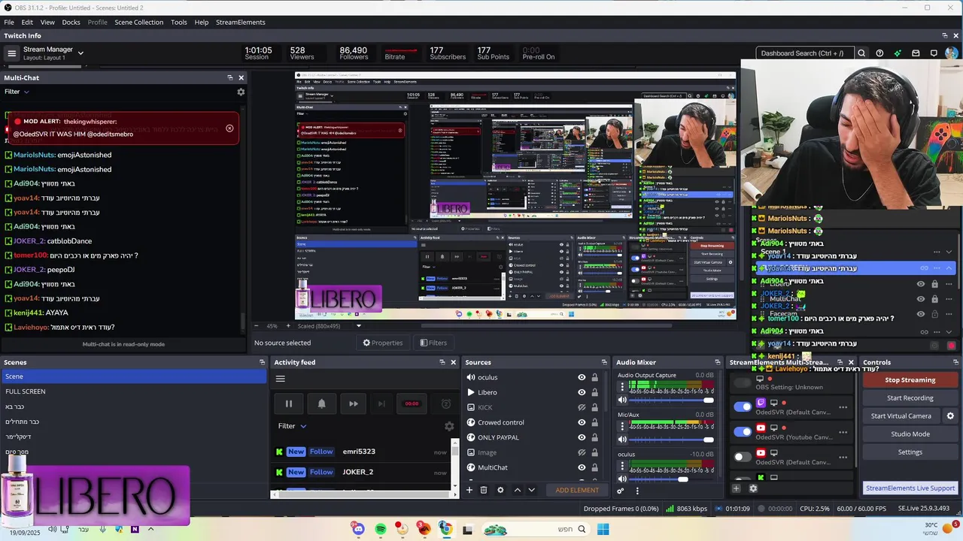
Task: Open the Activity feed Filter dropdown
Action: [x=293, y=426]
